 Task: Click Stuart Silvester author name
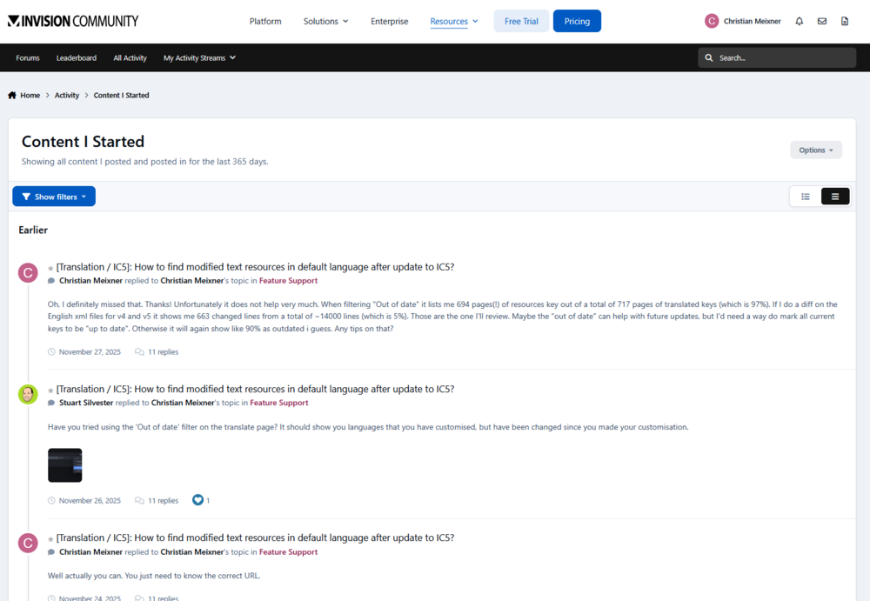86,403
